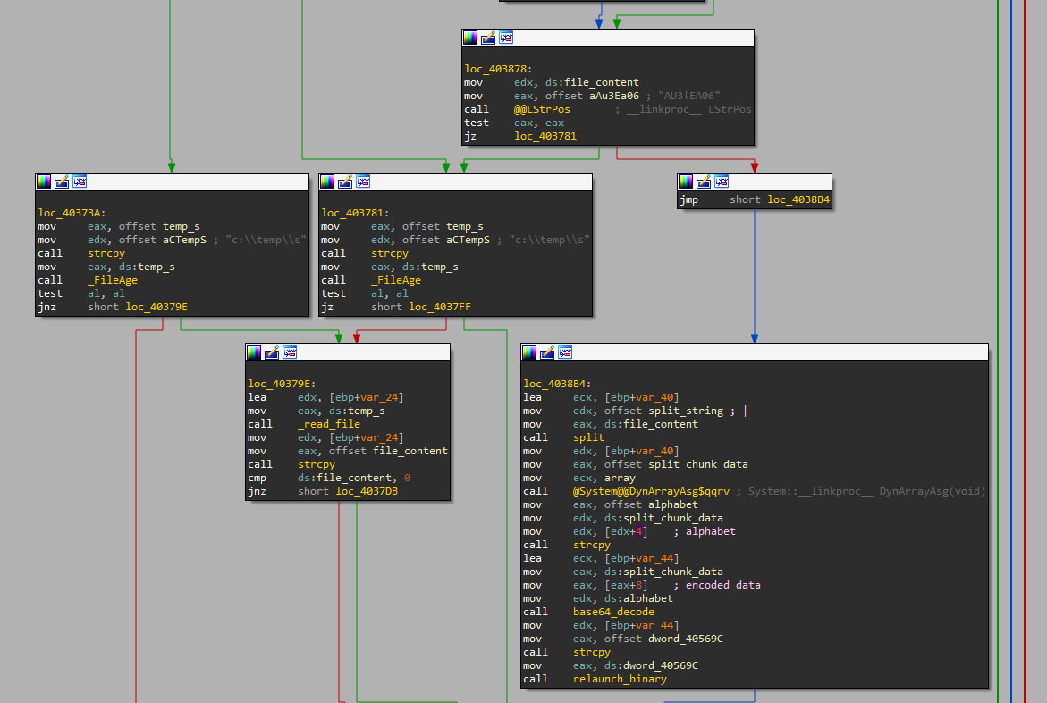Viewport: 1047px width, 703px height.
Task: Click group nodes icon on loc_403781 block
Action: point(363,182)
